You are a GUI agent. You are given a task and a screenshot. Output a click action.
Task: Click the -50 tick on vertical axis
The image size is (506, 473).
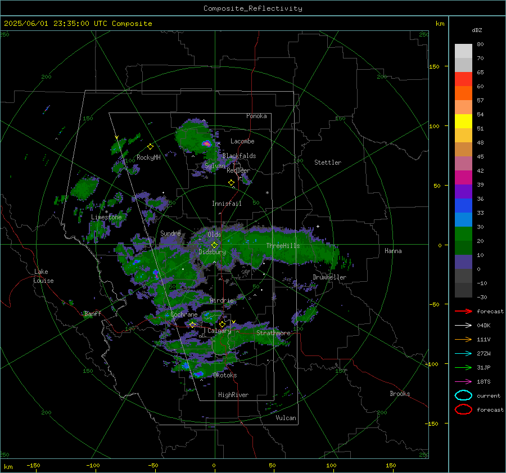coord(435,304)
